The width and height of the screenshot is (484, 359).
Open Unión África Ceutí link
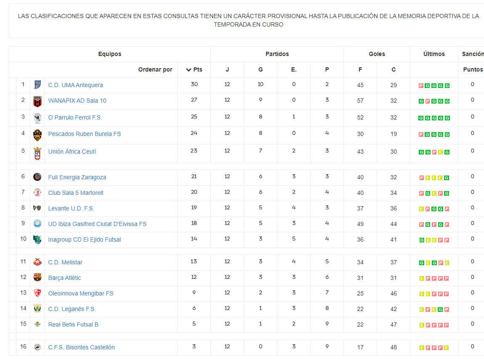(72, 151)
